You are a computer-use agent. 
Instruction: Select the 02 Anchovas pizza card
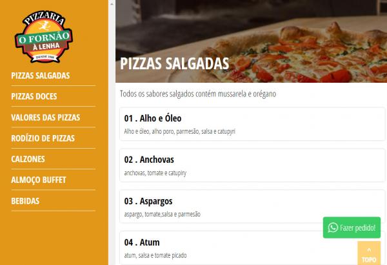coord(252,165)
